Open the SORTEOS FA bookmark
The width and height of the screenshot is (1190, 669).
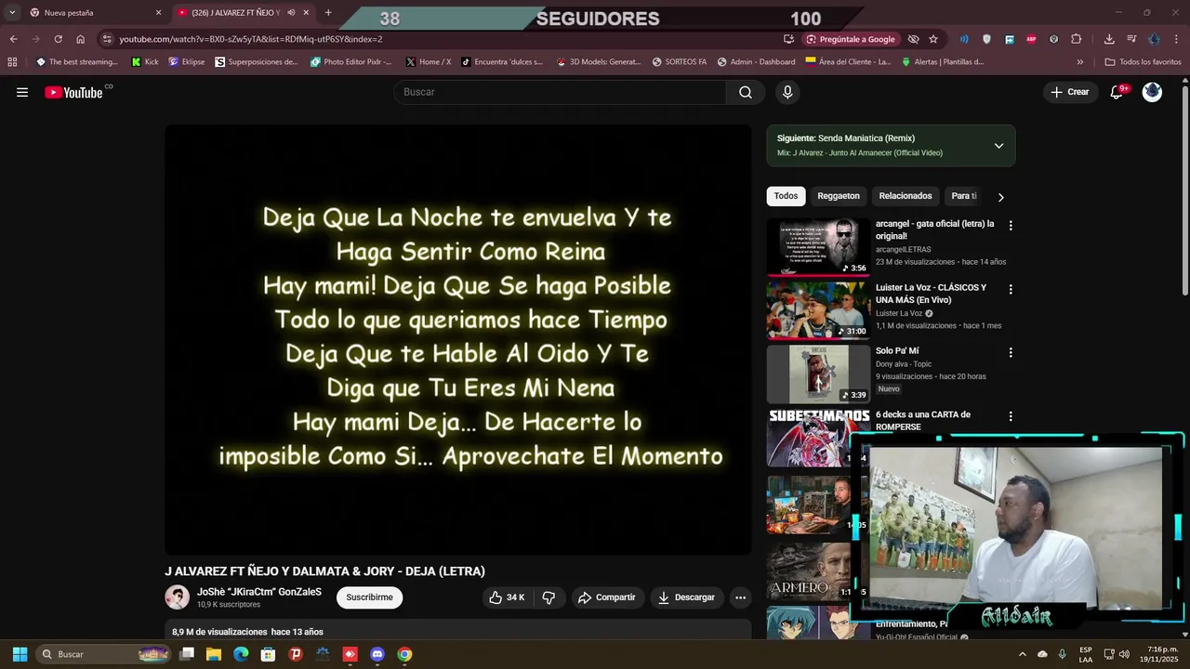pos(680,62)
